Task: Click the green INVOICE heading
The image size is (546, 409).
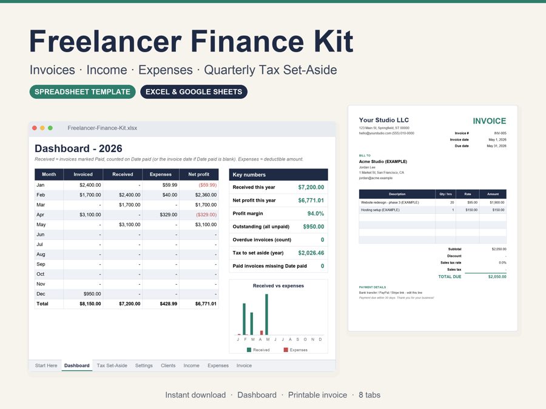Action: [489, 121]
